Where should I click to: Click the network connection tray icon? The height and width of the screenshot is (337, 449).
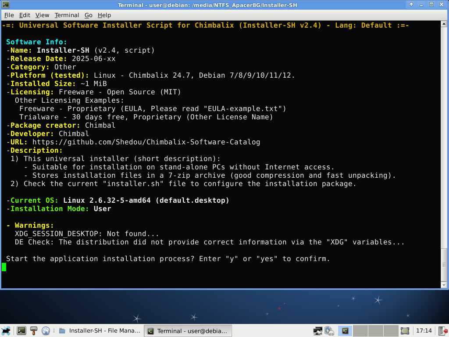pos(317,331)
